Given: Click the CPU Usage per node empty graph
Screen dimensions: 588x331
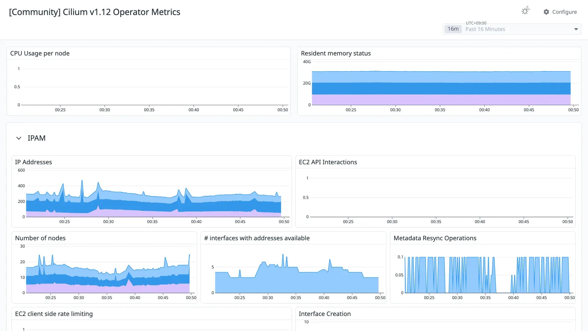Looking at the screenshot, I should tap(155, 87).
